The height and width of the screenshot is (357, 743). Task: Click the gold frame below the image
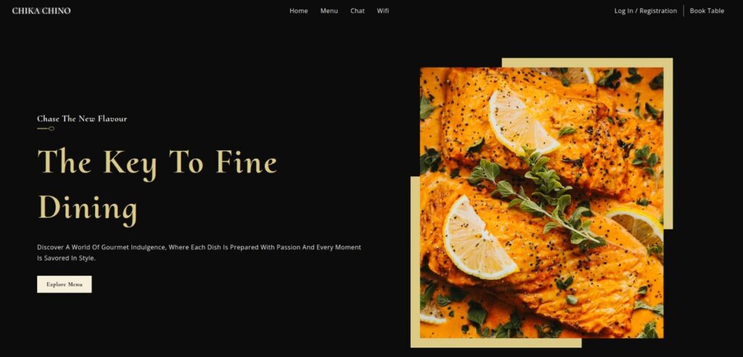[x=496, y=342]
